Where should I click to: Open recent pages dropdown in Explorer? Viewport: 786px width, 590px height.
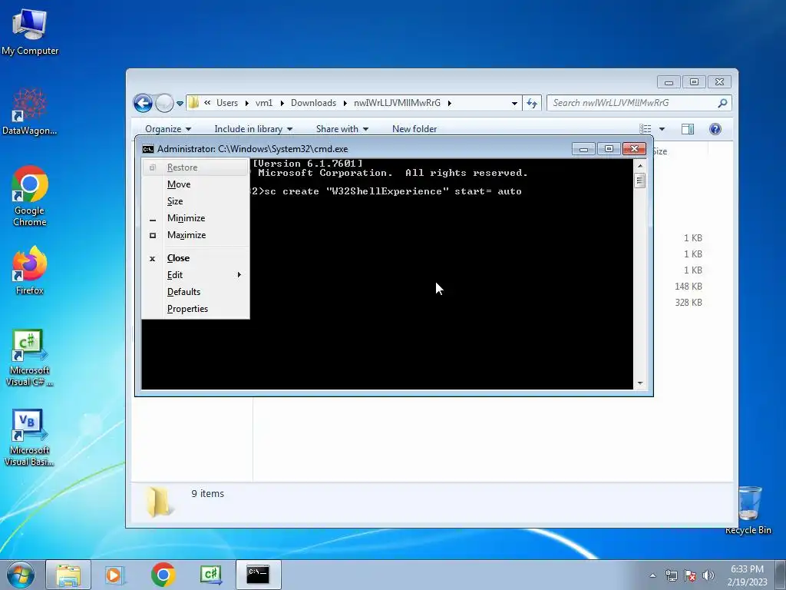[180, 104]
